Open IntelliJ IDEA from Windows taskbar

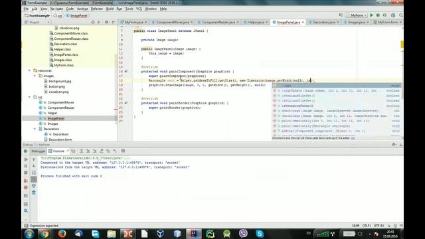[x=193, y=234]
